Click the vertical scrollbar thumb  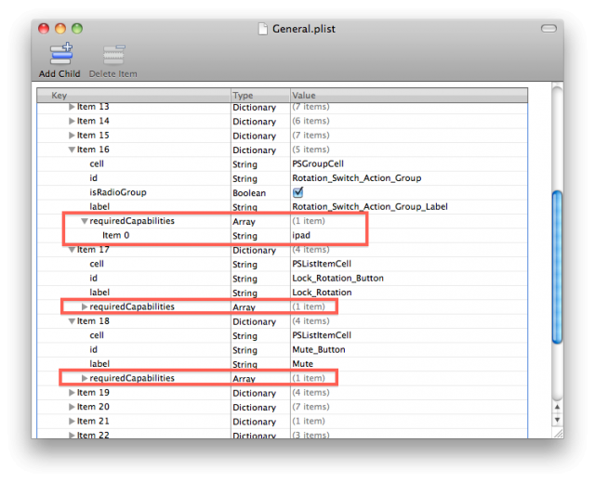point(557,267)
